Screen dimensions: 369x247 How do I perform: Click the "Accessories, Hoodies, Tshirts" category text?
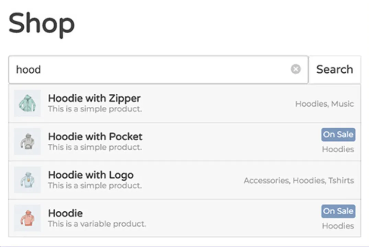pos(299,180)
